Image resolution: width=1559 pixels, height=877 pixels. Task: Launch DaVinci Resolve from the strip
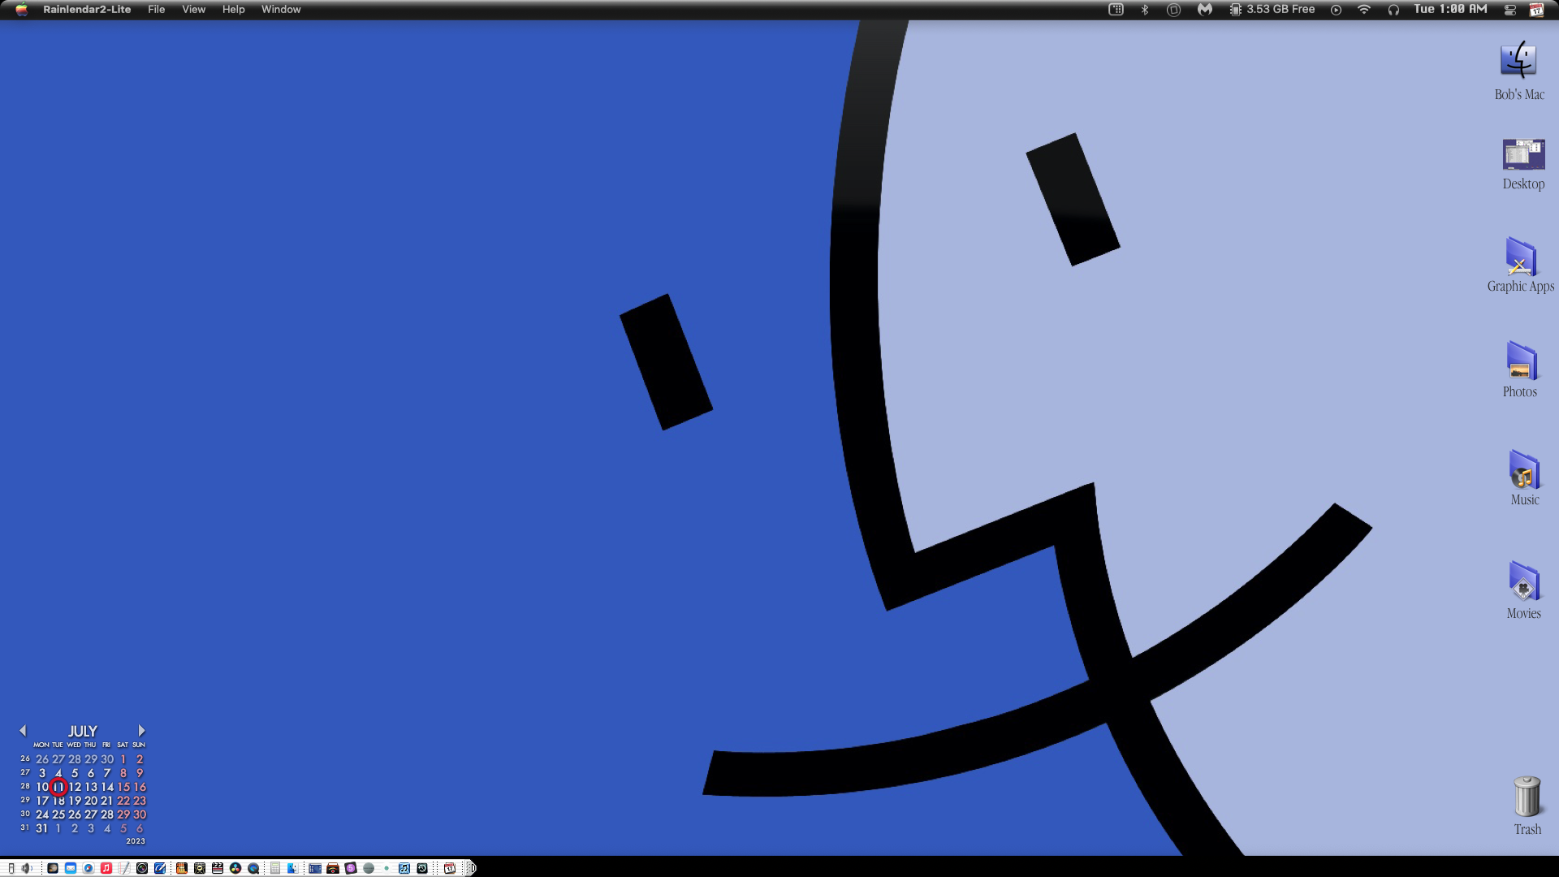click(x=235, y=868)
